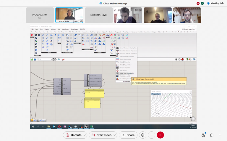
Task: Click Meeting Info in the title bar
Action: click(x=215, y=3)
